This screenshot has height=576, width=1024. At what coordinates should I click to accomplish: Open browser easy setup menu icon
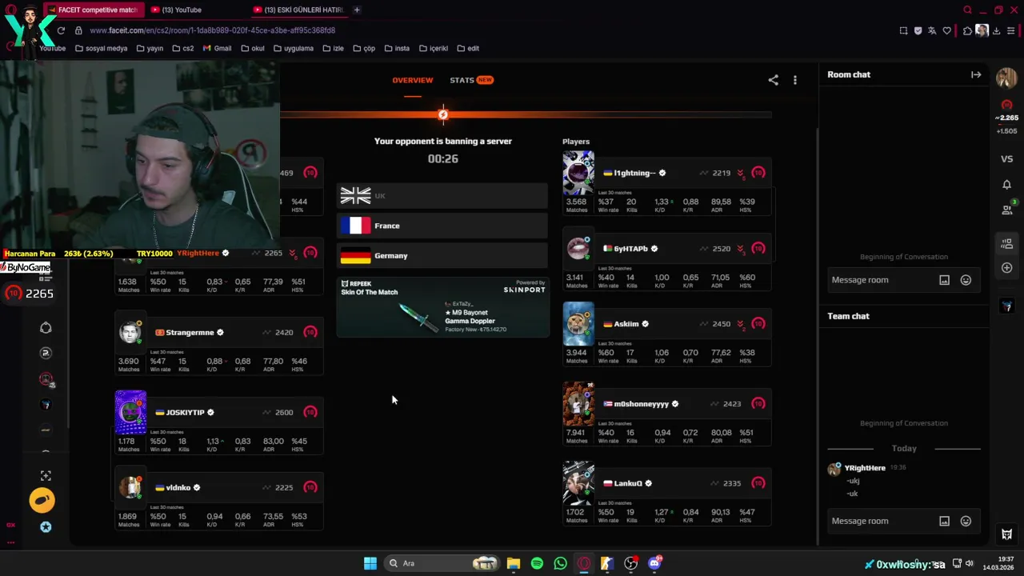tap(1011, 30)
